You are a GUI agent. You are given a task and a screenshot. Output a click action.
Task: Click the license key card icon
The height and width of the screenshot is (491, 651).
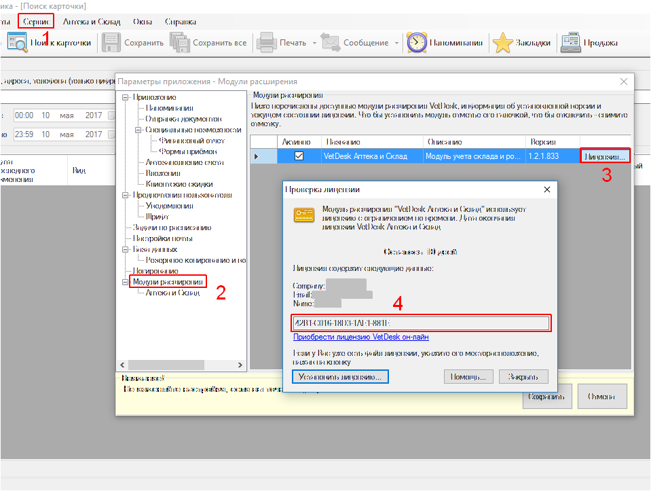304,215
